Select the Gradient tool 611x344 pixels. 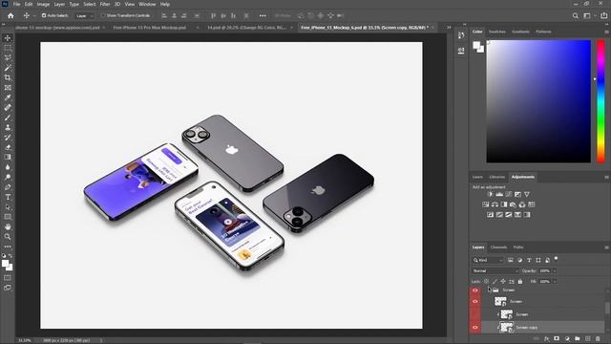[x=8, y=157]
